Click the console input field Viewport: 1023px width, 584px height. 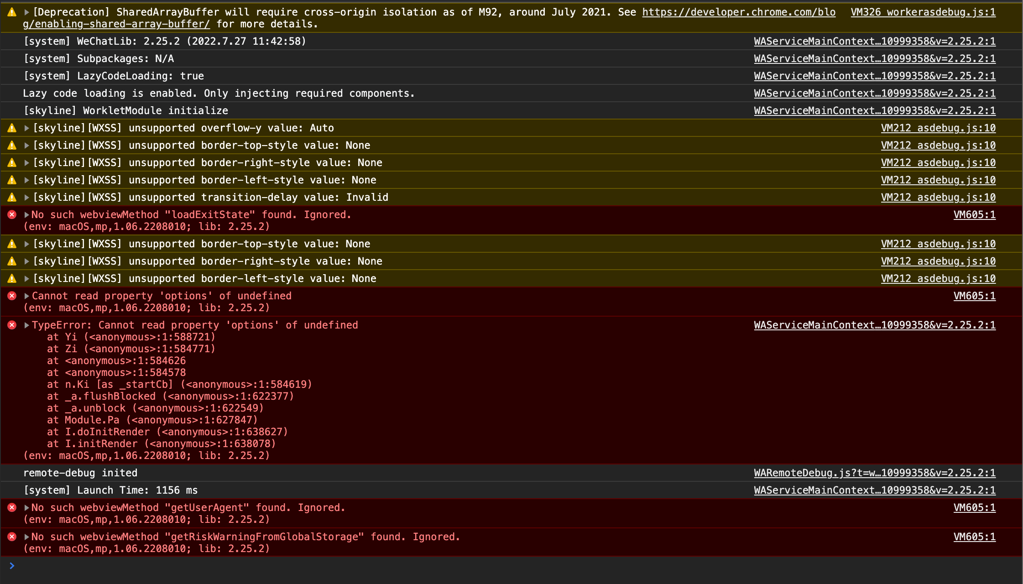502,566
